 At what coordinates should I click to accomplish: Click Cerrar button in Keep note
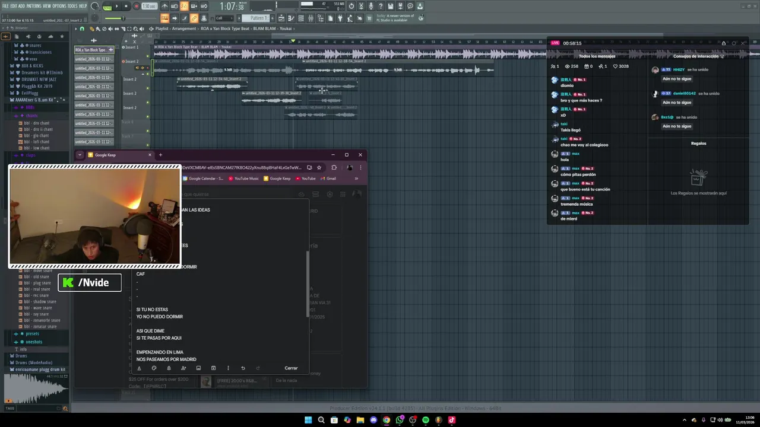coord(291,368)
